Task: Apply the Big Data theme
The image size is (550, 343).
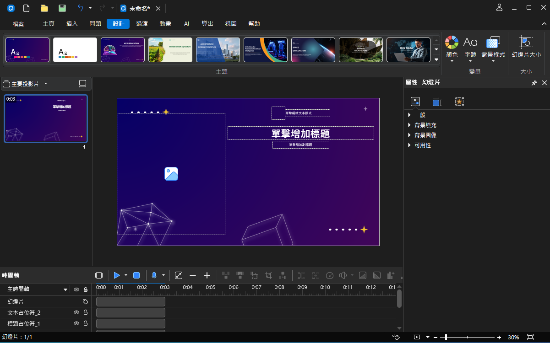Action: tap(408, 50)
